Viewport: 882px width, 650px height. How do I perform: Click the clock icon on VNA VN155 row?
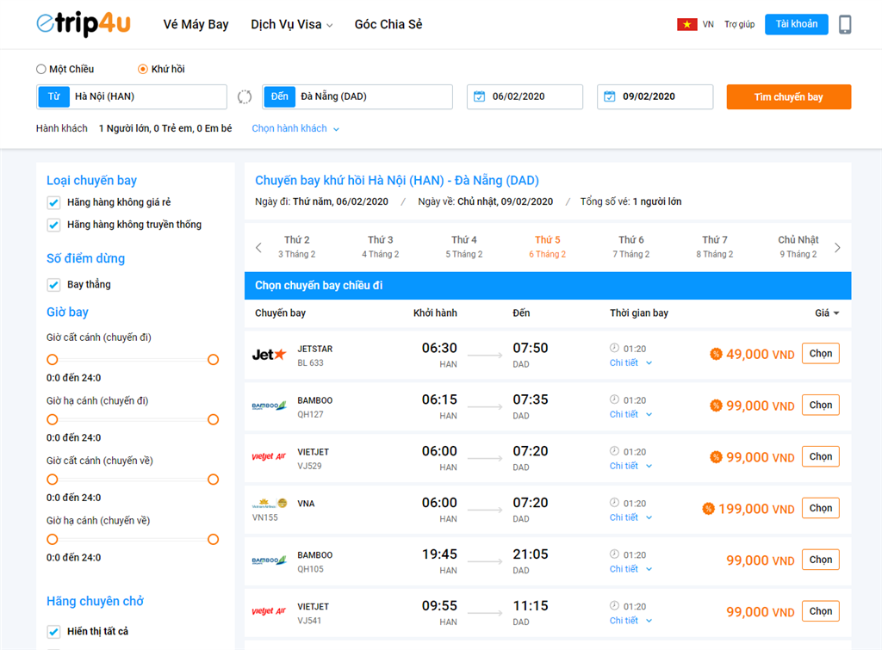(614, 503)
